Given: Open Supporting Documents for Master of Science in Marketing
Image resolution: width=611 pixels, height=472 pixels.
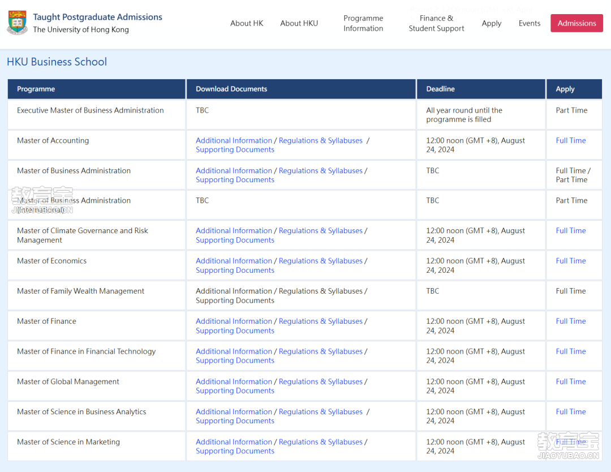Looking at the screenshot, I should click(235, 451).
